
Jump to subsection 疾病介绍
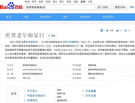pyautogui.click(x=61, y=94)
